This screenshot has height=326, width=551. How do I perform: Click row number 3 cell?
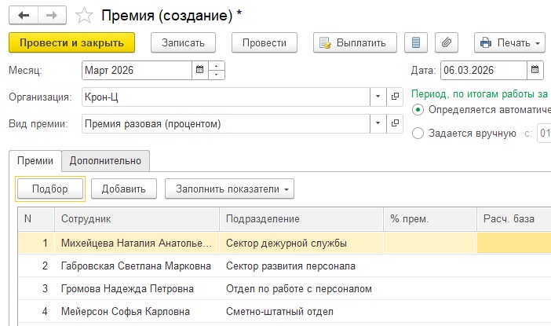[36, 289]
